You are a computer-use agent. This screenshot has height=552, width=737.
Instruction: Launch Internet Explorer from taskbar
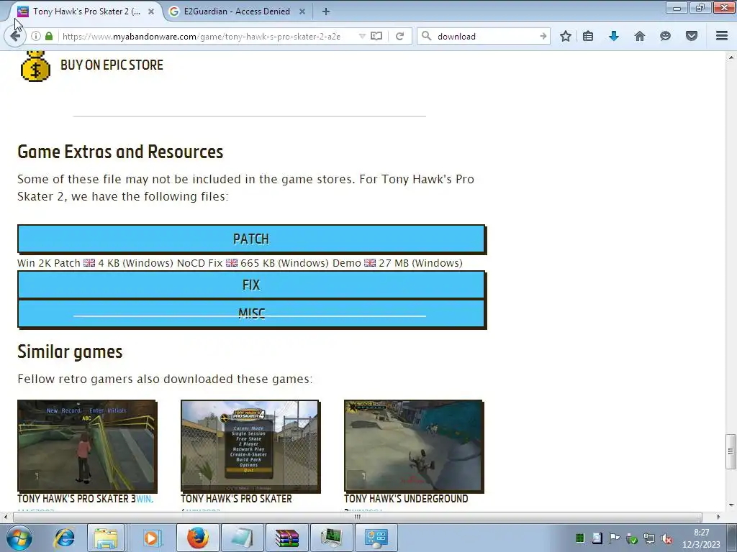click(64, 538)
